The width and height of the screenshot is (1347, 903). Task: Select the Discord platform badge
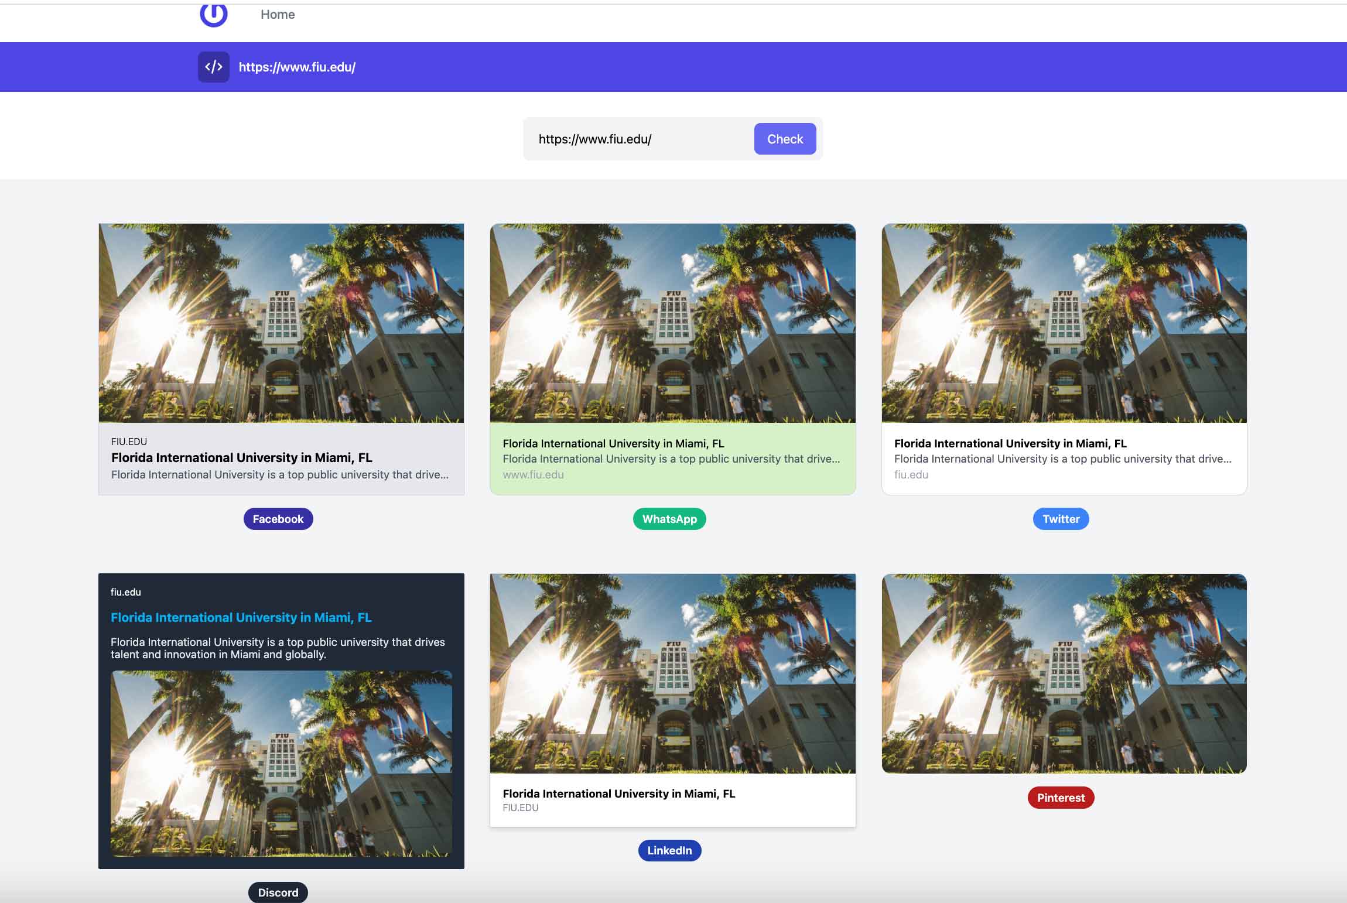click(278, 892)
